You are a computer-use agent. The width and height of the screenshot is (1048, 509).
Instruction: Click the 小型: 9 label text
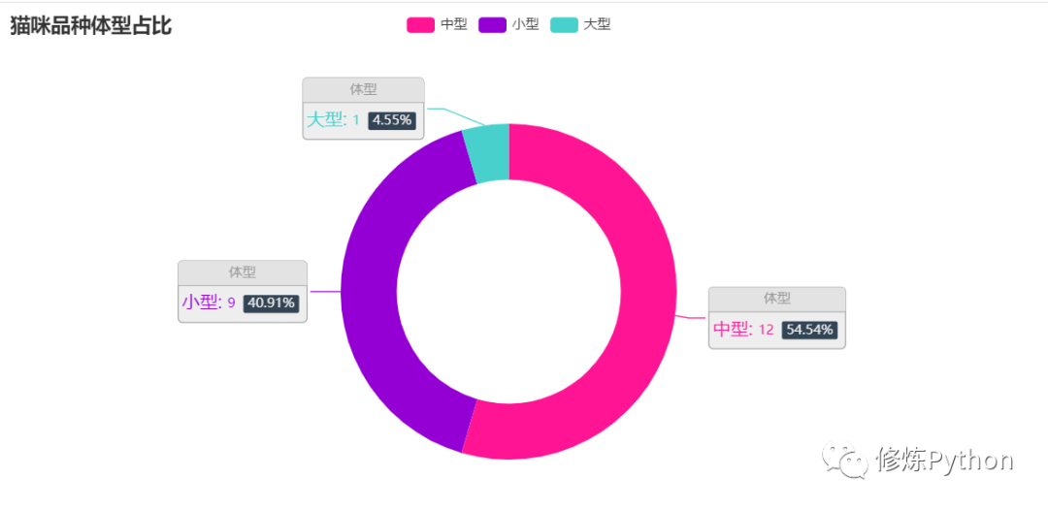[x=209, y=302]
